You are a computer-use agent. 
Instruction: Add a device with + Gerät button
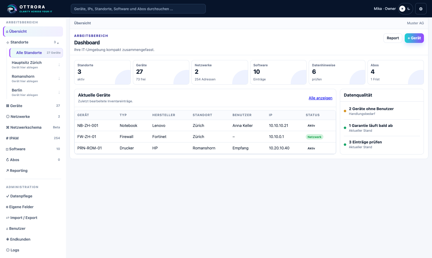click(x=414, y=38)
